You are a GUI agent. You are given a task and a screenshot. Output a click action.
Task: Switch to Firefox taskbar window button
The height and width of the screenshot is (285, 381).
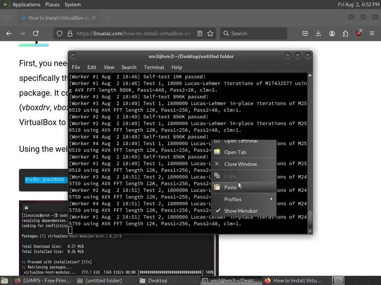point(294,281)
